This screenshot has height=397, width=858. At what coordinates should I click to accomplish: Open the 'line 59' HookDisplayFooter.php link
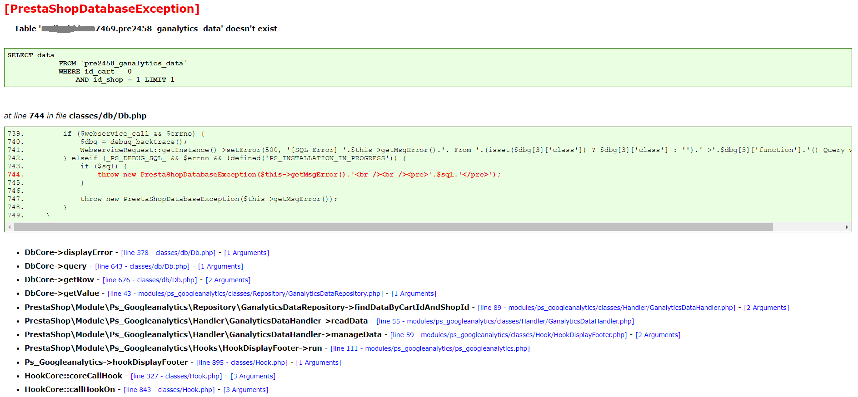pos(509,335)
